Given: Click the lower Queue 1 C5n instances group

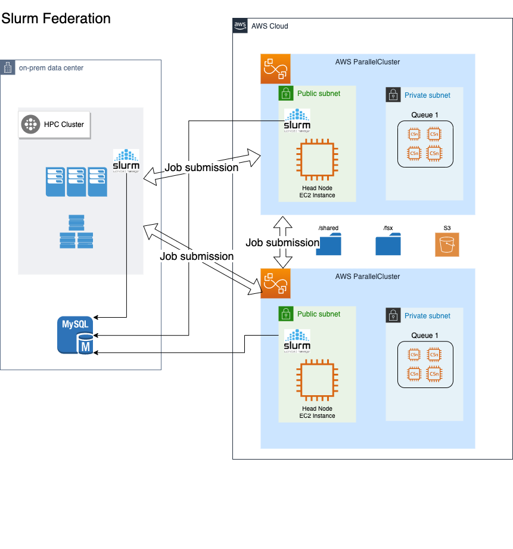Looking at the screenshot, I should 425,364.
